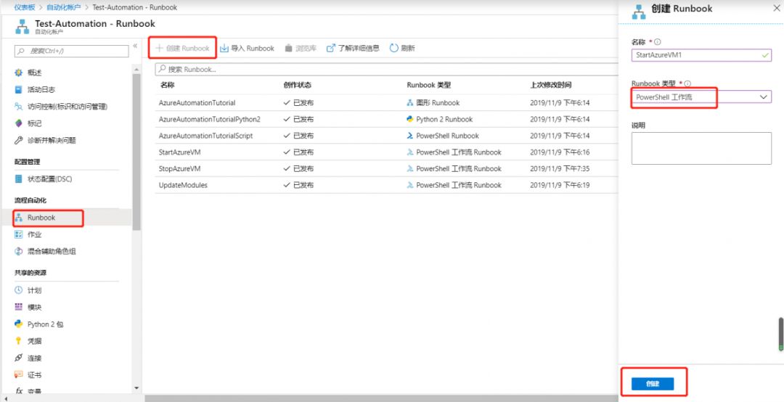Click the 了解详细信息 external link icon
Screen dimensions: 784x402
point(330,49)
